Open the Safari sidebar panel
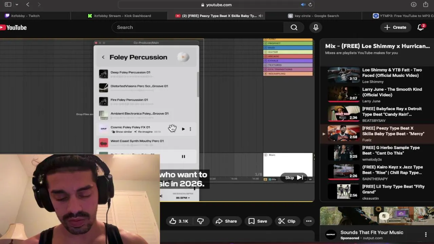 pyautogui.click(x=8, y=4)
